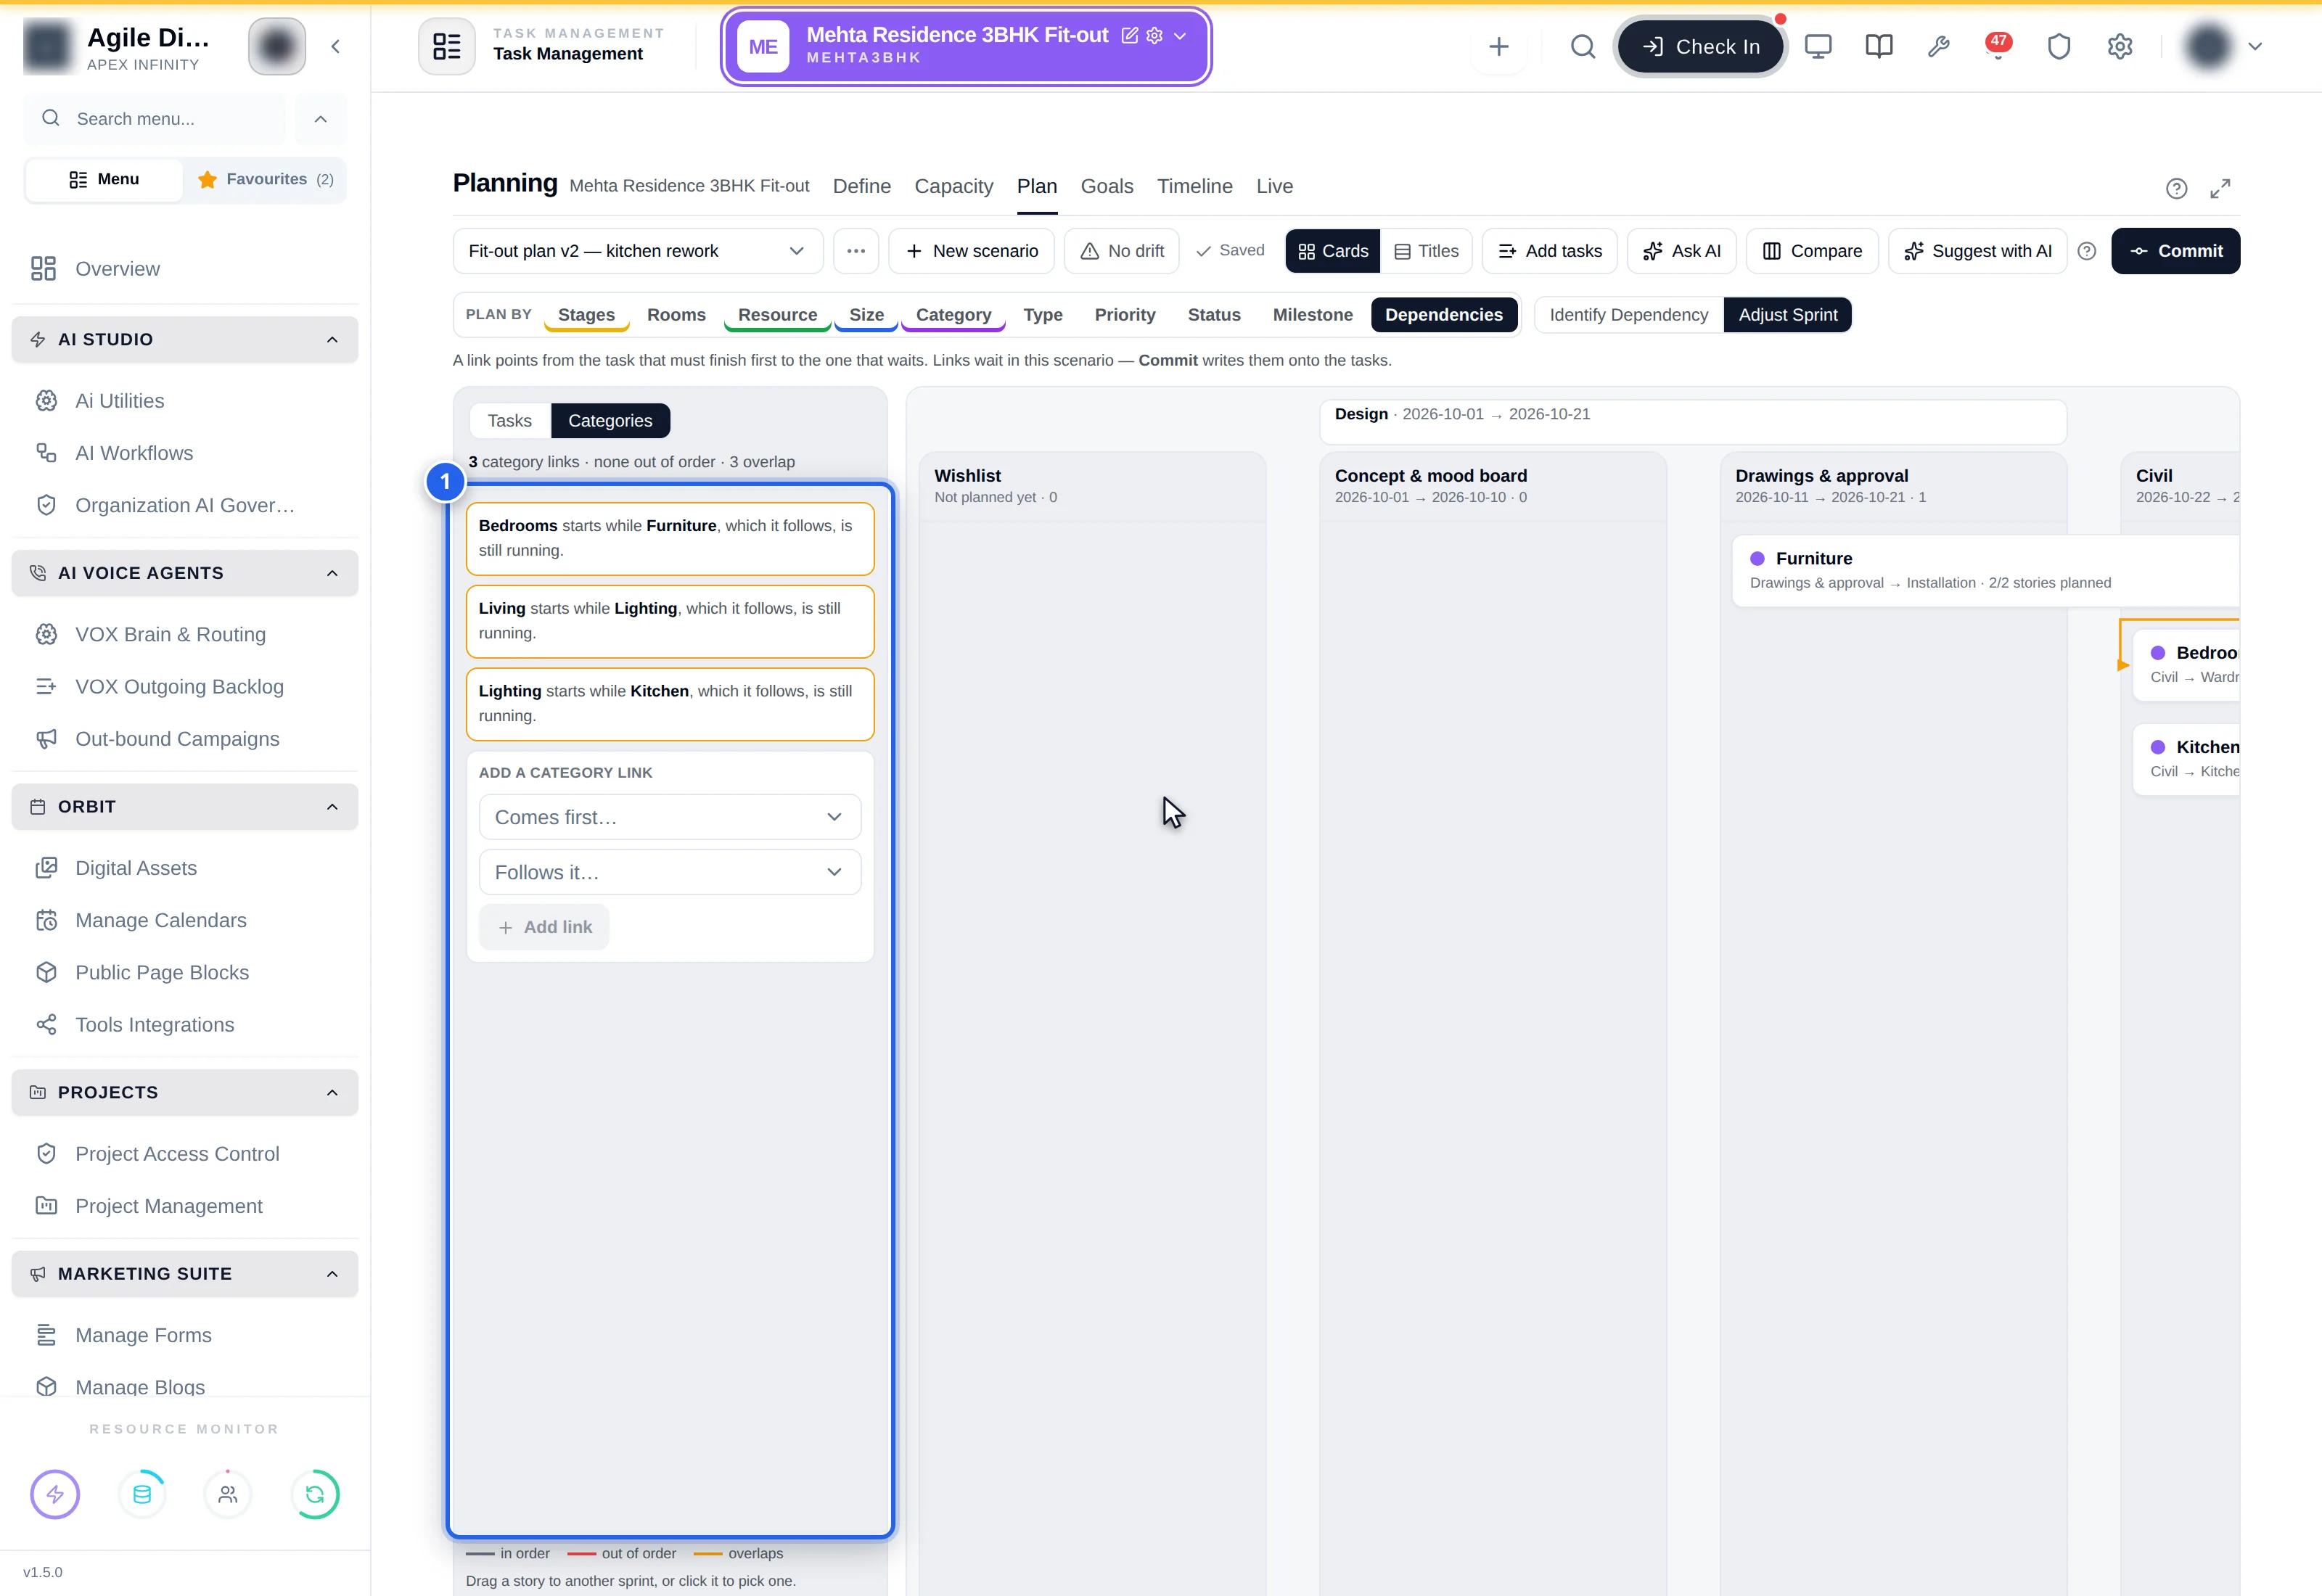Screen dimensions: 2322x1596
Task: Plan by Dependencies
Action: tap(1444, 315)
